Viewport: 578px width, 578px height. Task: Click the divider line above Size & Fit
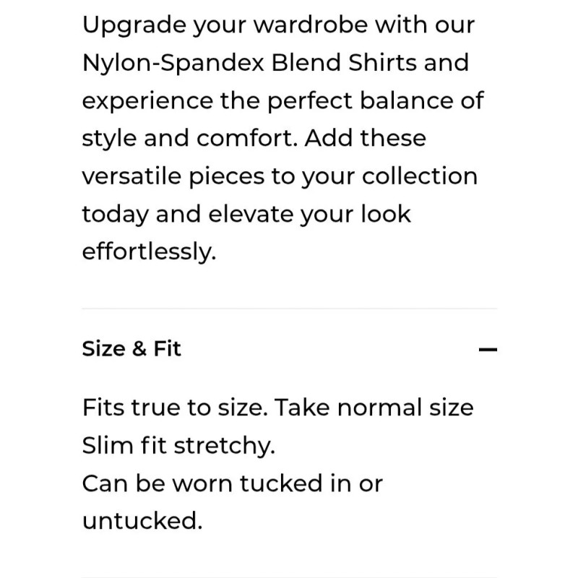289,309
